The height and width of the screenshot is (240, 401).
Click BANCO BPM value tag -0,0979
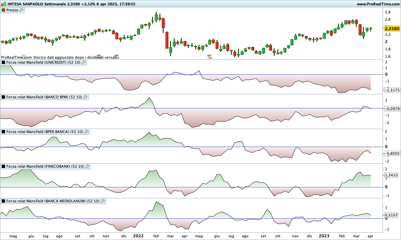click(392, 109)
